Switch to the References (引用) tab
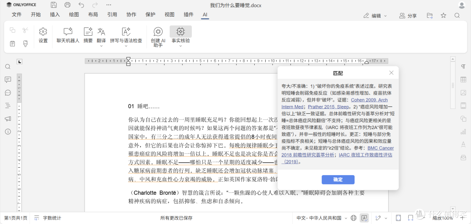The height and width of the screenshot is (224, 471). click(112, 14)
